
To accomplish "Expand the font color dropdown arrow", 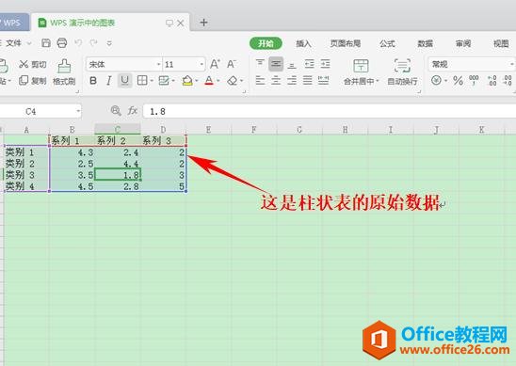I will pyautogui.click(x=218, y=81).
